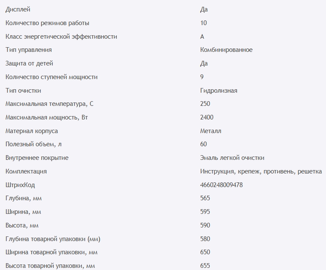The image size is (326, 270).
Task: Click the '2400' maximum power value
Action: [207, 117]
